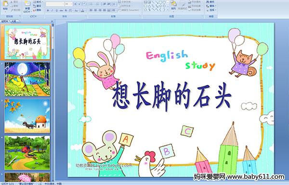Open the slide Layout (版式) dropdown
Image resolution: width=289 pixels, height=185 pixels.
[x=38, y=2]
